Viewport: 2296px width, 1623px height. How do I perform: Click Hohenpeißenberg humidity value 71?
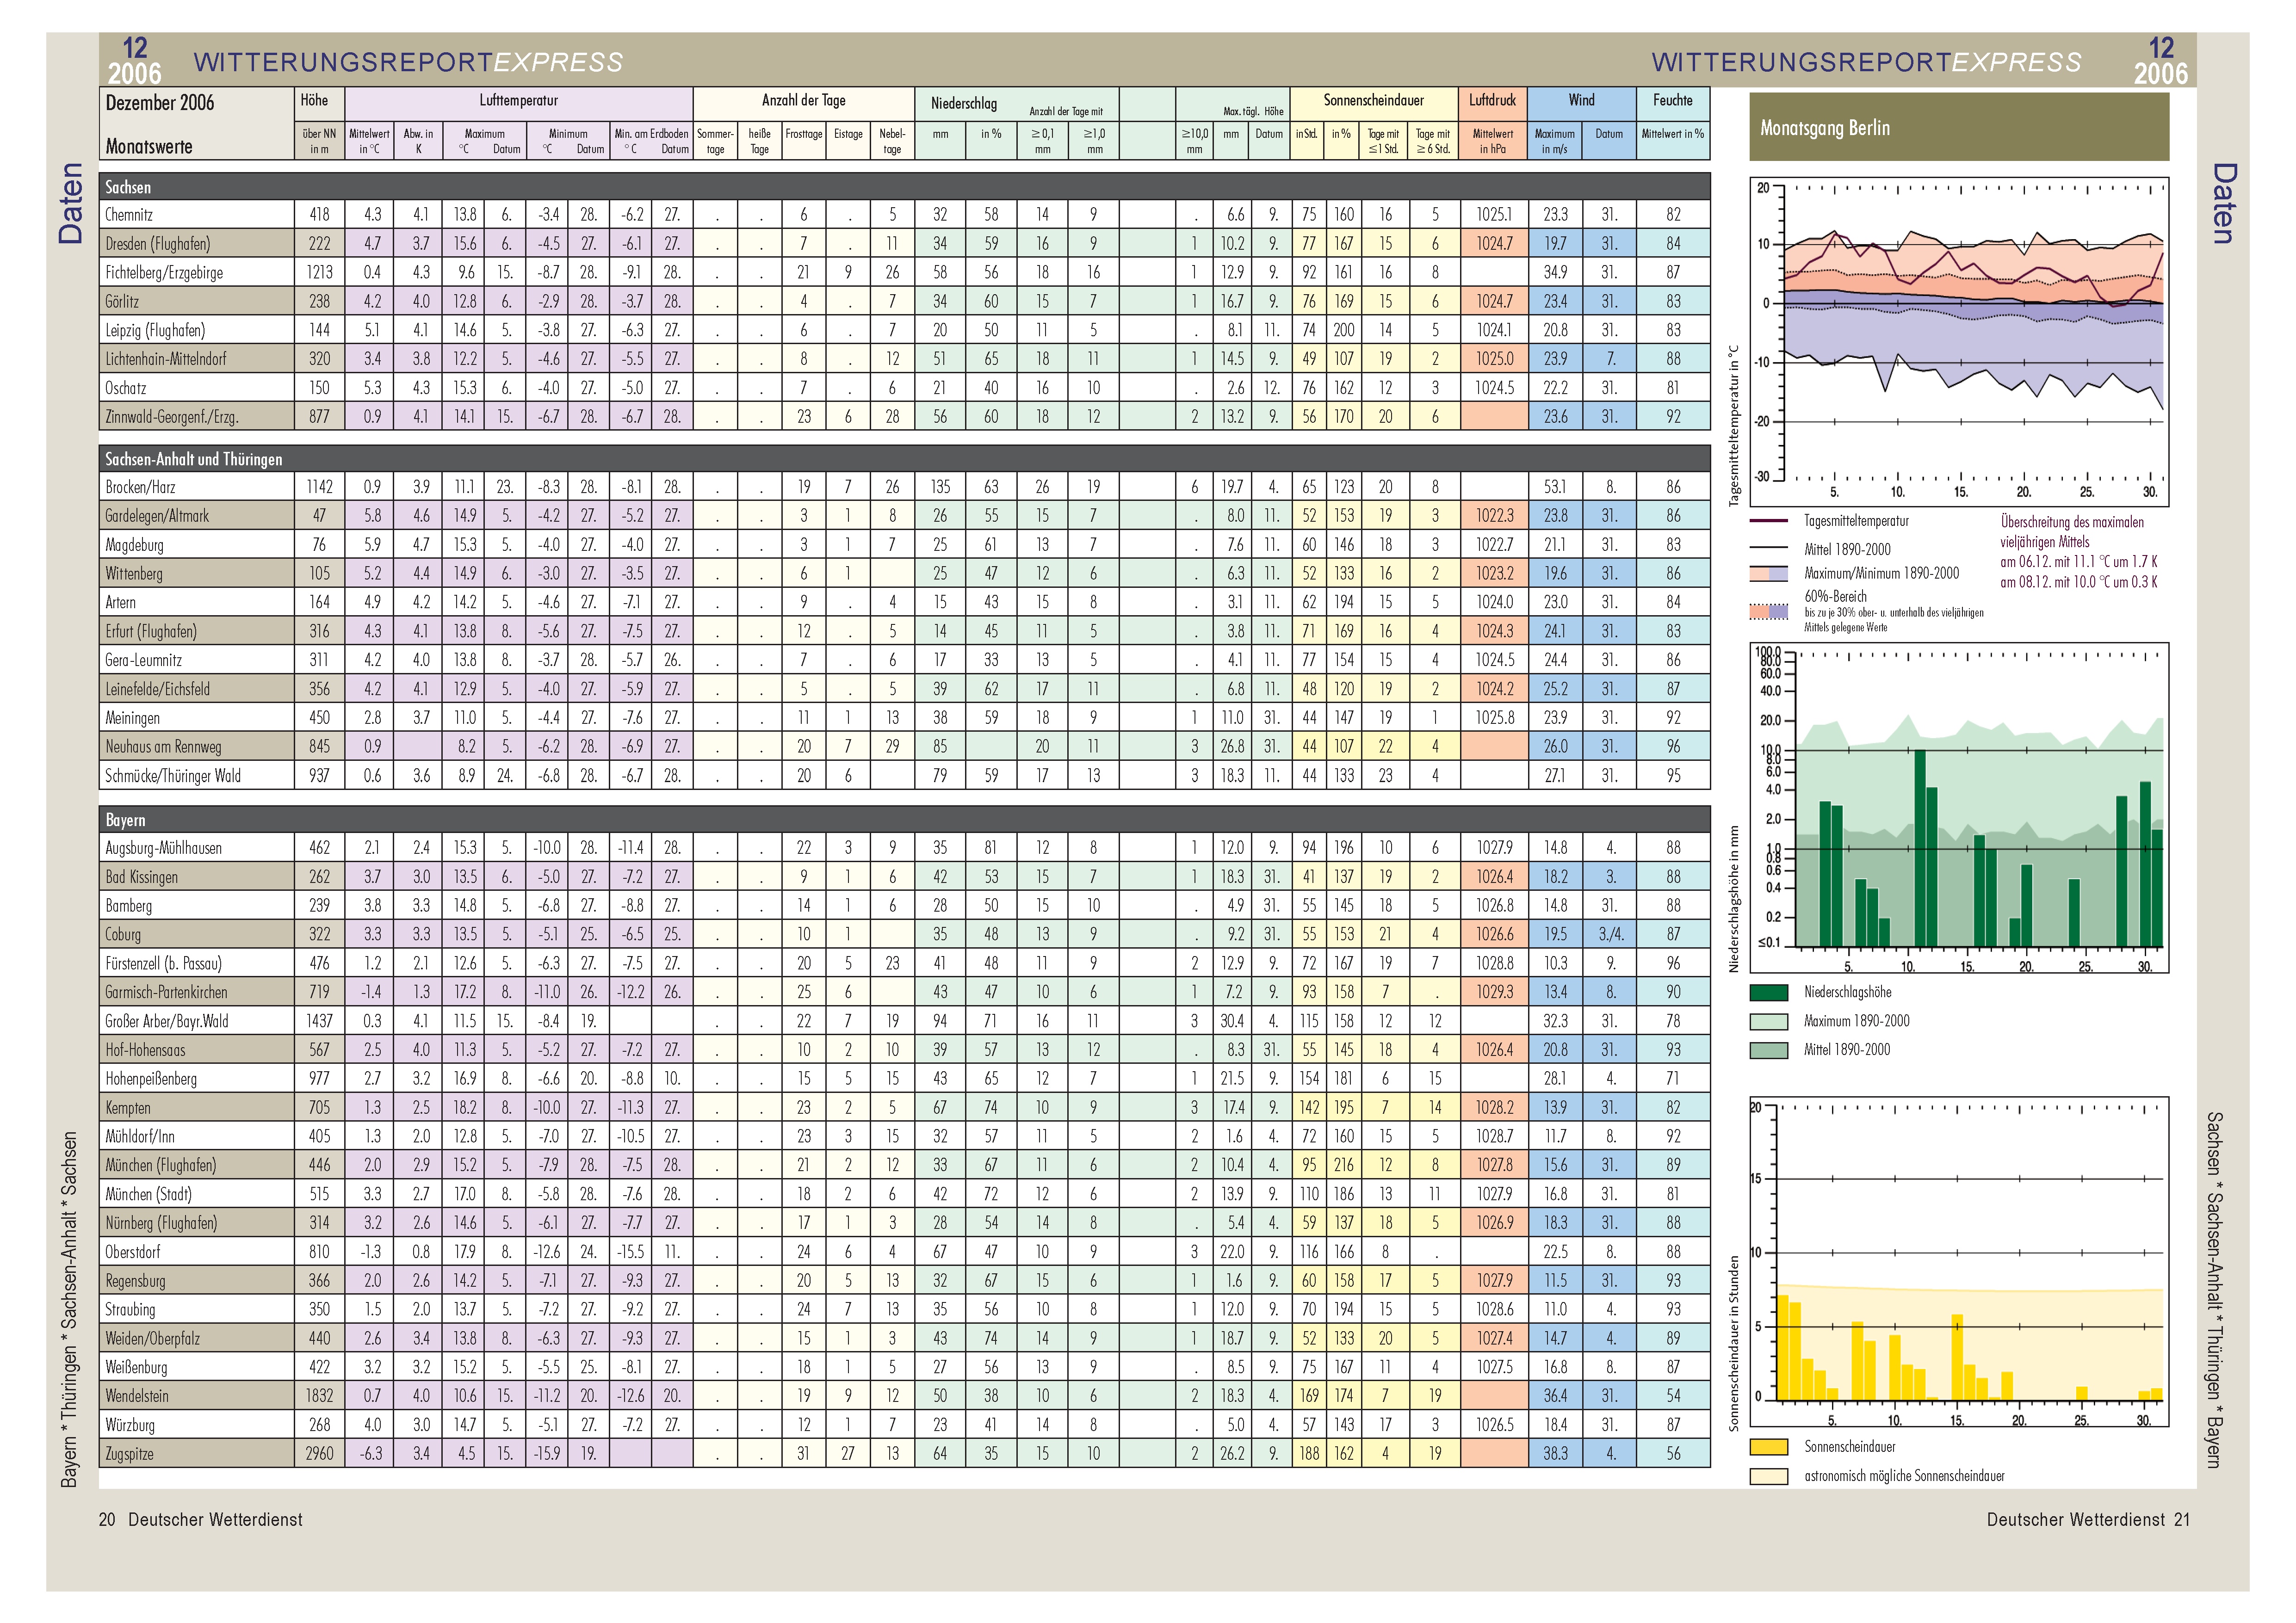click(x=1673, y=1079)
